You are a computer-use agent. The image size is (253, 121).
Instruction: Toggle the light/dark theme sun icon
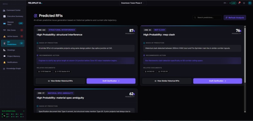point(244,3)
